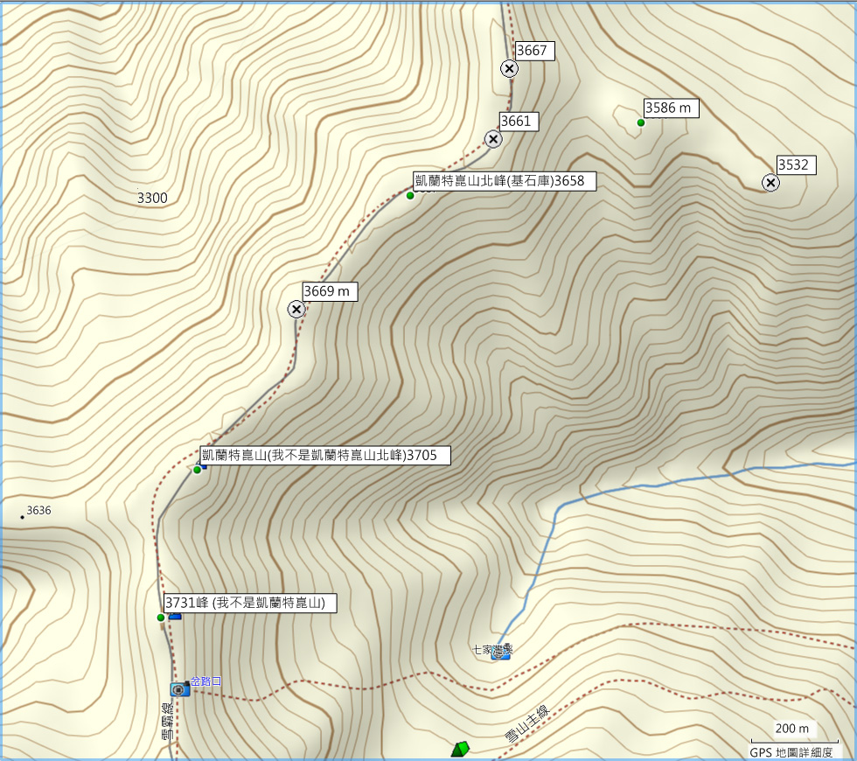
Task: Click the blue icon at 七家灣溪
Action: tap(500, 655)
